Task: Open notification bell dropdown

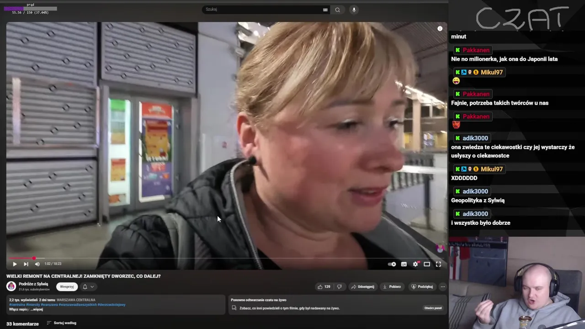Action: pos(88,287)
